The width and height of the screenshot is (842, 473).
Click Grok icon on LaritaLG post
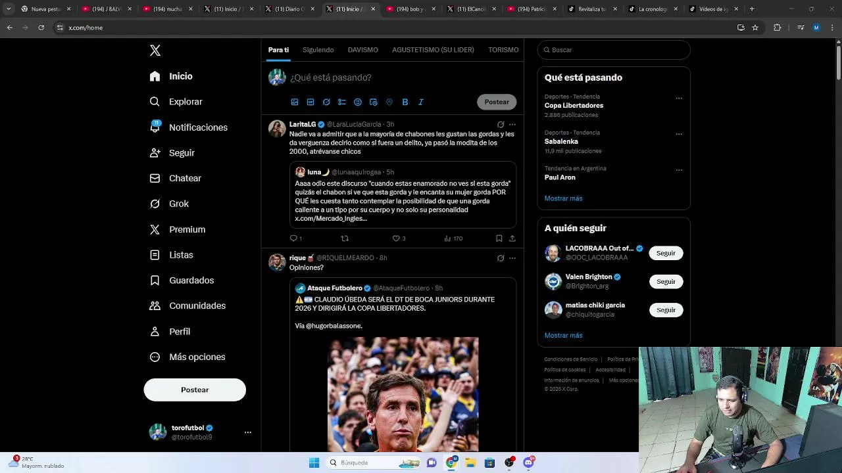(501, 124)
